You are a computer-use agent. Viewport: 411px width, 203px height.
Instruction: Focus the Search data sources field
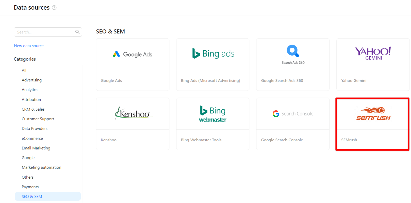tap(43, 32)
